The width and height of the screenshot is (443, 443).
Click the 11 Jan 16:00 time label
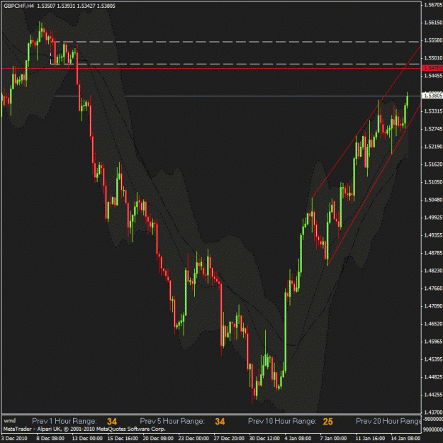[370, 439]
